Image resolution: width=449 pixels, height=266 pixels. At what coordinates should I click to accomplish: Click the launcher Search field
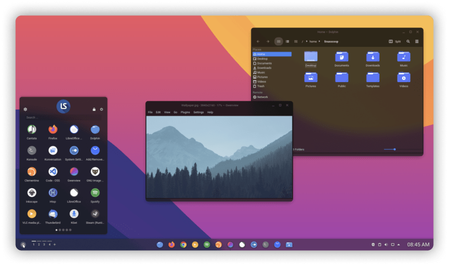click(63, 117)
